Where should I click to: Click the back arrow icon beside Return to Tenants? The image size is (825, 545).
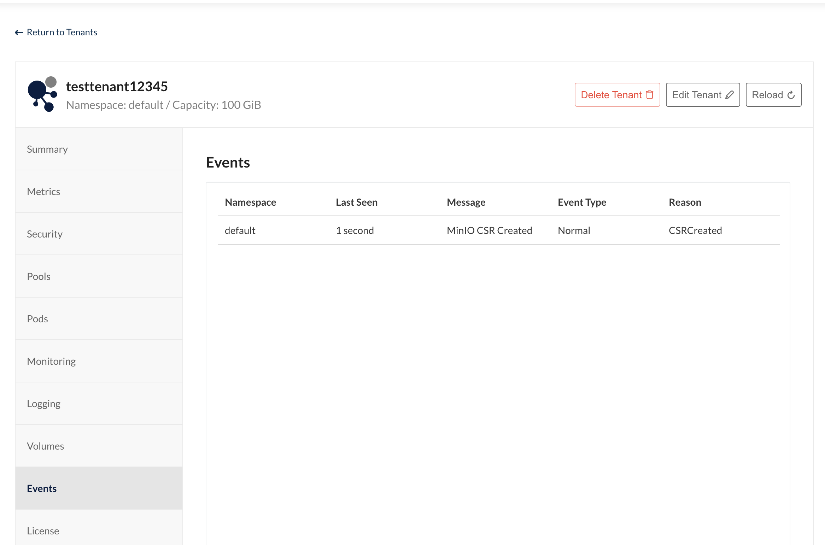tap(19, 33)
